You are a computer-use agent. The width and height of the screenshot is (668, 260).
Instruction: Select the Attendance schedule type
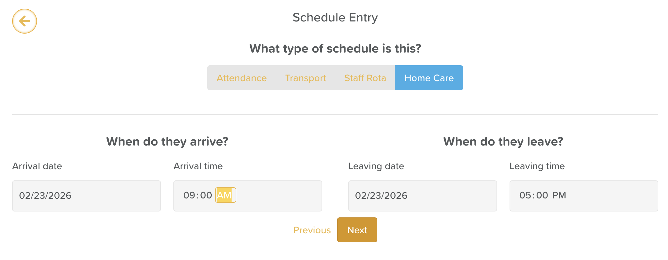click(x=242, y=78)
